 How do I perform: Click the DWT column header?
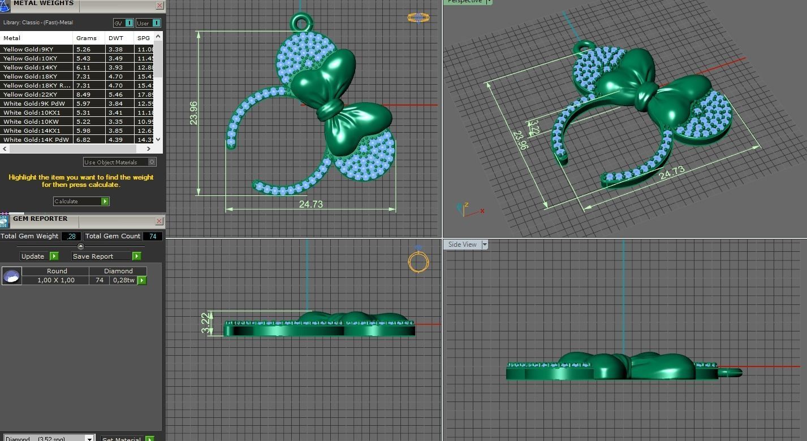pyautogui.click(x=120, y=38)
